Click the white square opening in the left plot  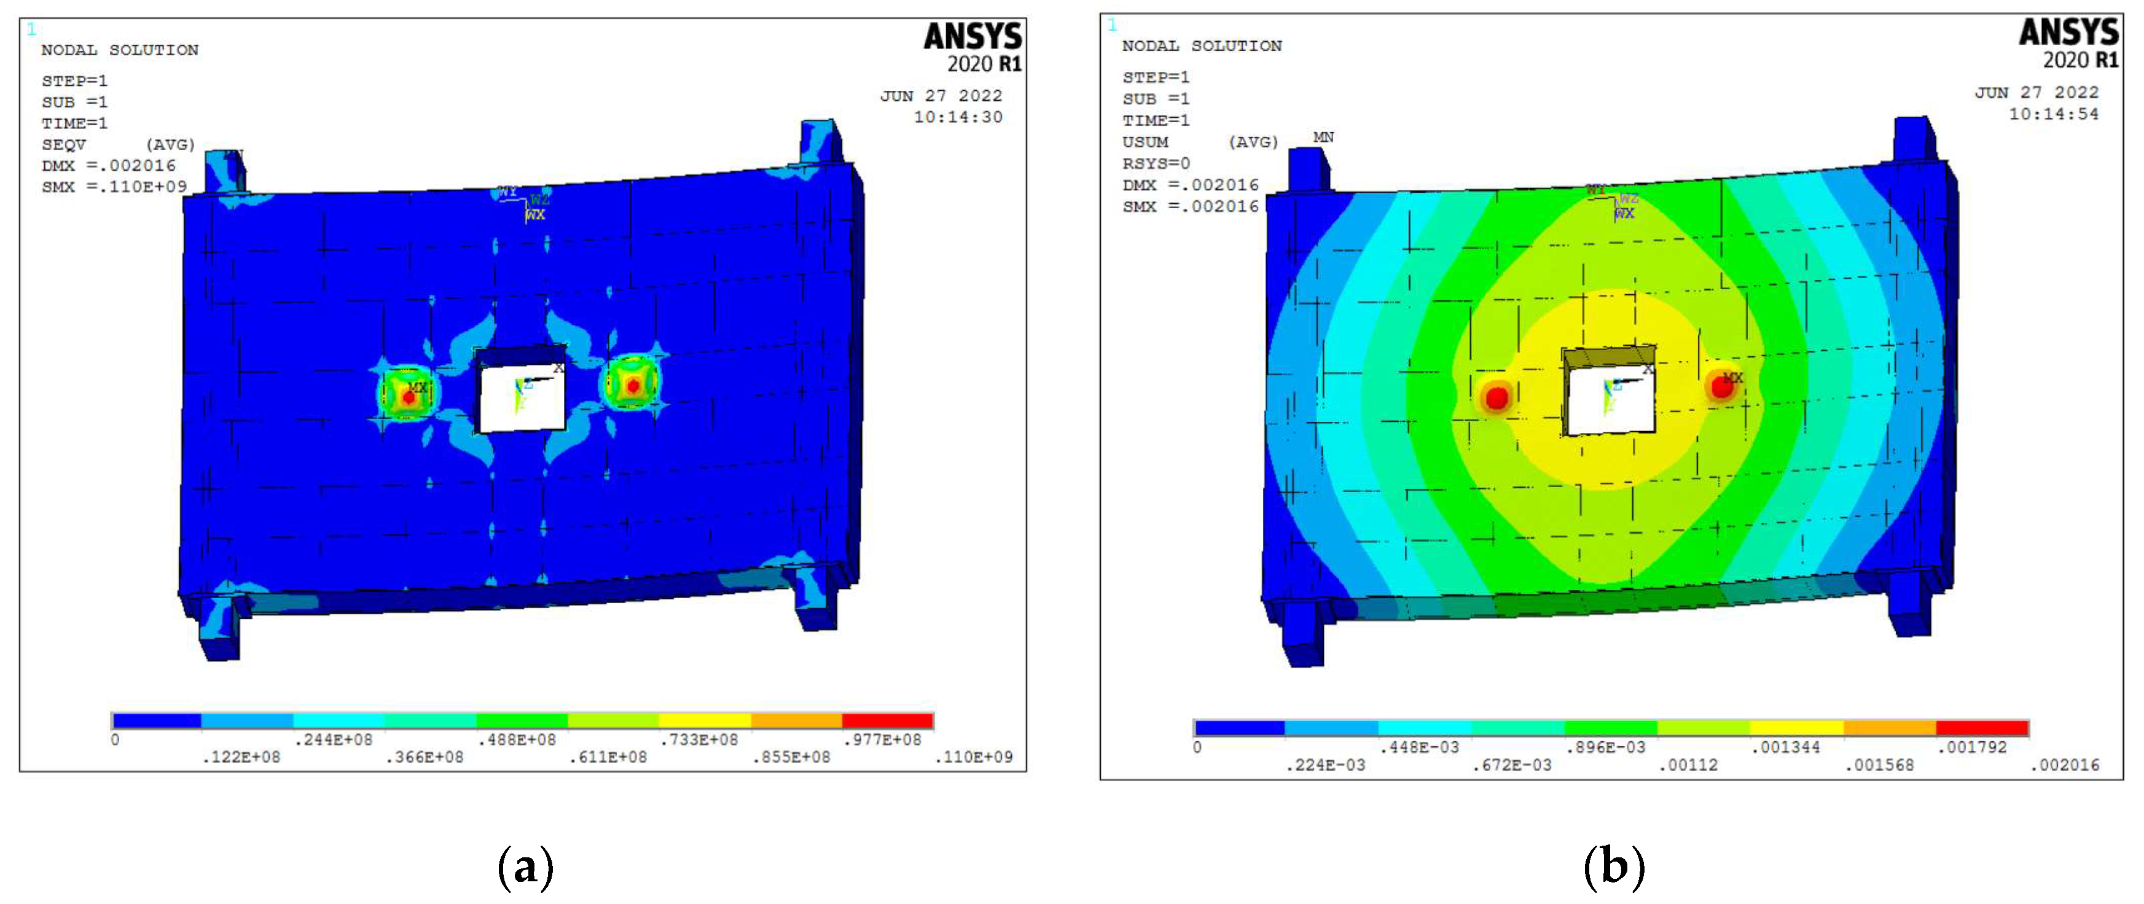click(522, 398)
